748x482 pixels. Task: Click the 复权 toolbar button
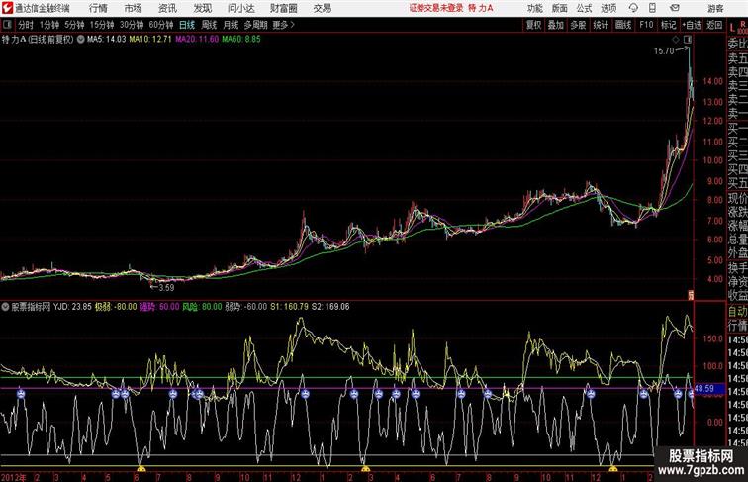coord(533,25)
